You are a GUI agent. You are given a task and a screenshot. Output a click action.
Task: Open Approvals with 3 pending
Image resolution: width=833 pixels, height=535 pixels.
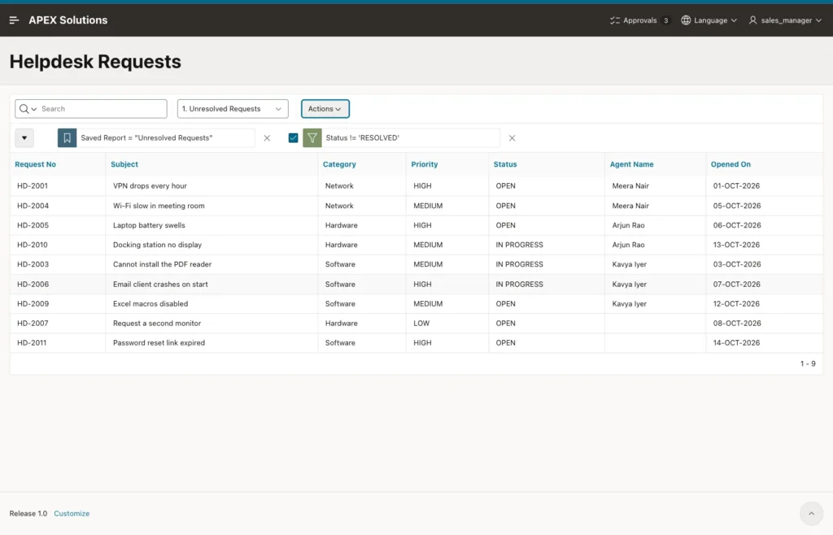point(639,20)
